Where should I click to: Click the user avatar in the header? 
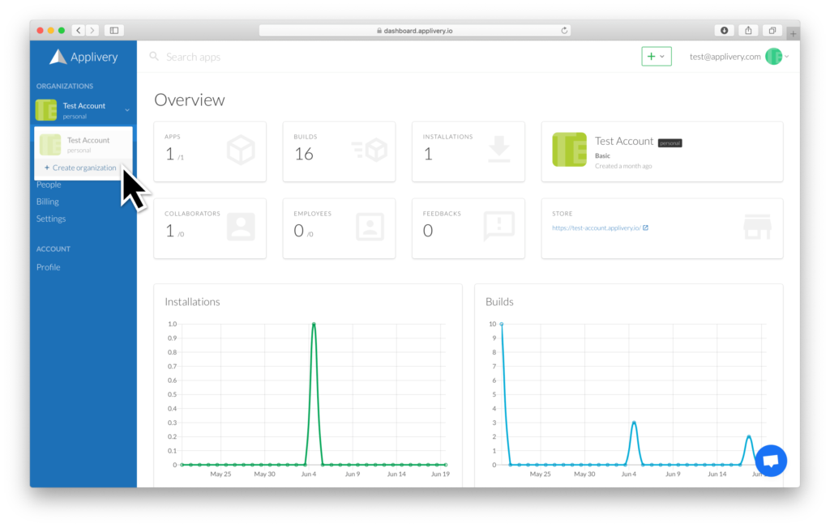(773, 56)
